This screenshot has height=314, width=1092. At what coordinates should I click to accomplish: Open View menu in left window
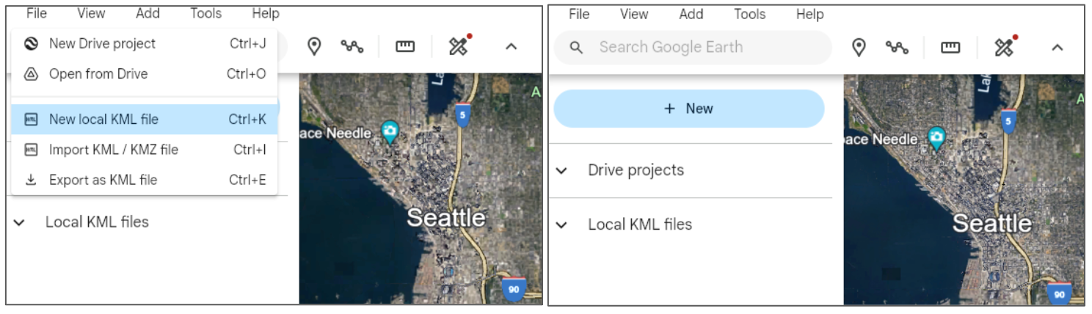click(91, 13)
